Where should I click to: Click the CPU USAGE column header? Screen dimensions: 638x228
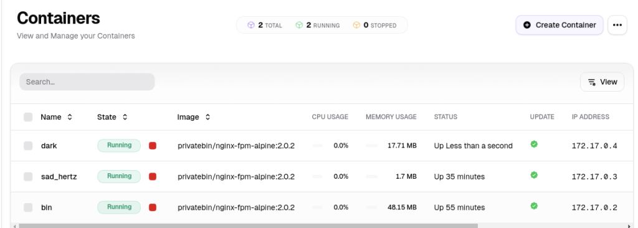[330, 117]
